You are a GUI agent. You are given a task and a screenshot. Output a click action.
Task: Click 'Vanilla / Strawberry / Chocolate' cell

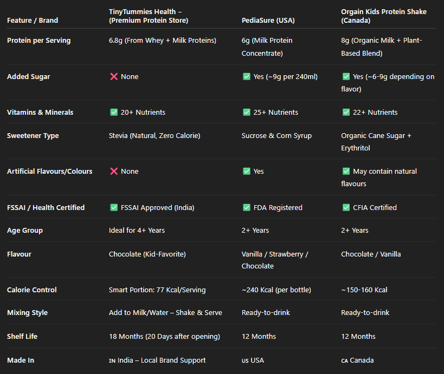[x=275, y=260]
